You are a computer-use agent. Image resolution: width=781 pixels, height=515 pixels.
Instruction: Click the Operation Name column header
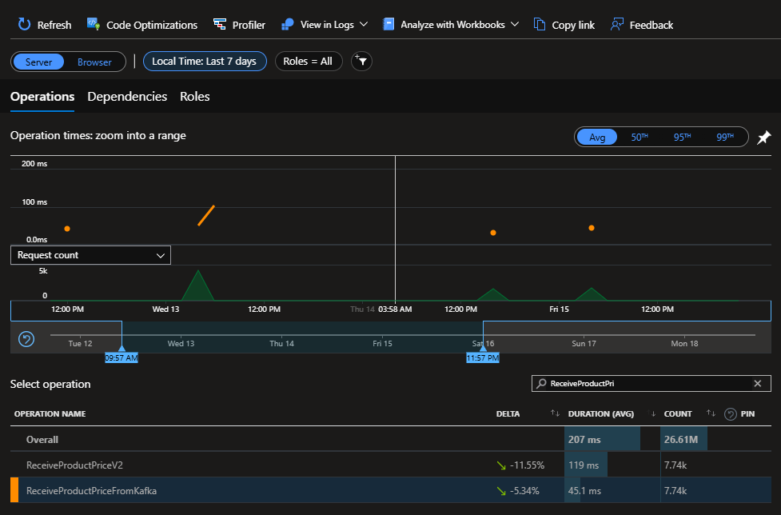pos(50,414)
